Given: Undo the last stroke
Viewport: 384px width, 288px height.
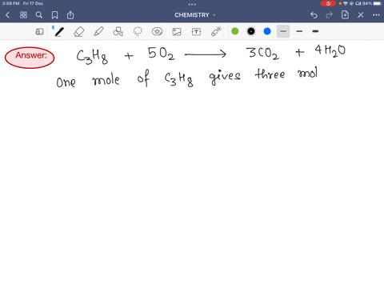Looking at the screenshot, I should click(x=314, y=15).
